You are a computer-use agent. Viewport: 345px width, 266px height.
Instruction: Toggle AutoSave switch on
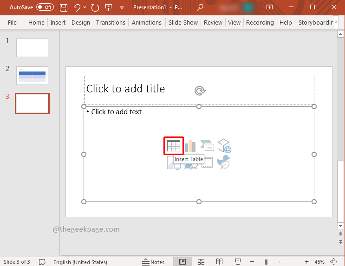(x=45, y=7)
